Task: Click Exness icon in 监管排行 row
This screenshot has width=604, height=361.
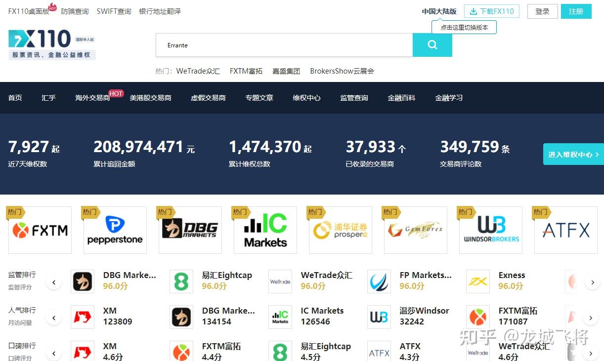Action: click(478, 281)
